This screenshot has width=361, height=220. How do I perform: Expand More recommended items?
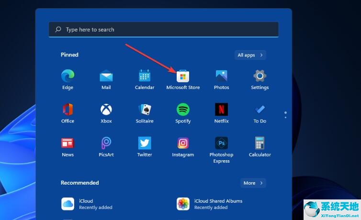(x=253, y=183)
